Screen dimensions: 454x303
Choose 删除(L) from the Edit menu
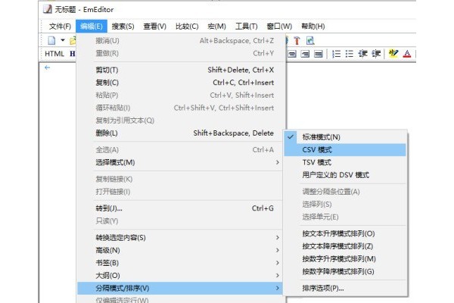click(180, 133)
